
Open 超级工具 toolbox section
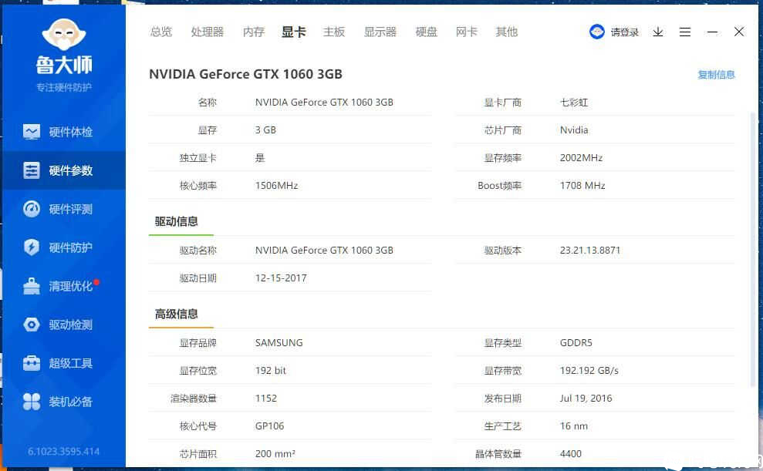tap(64, 363)
